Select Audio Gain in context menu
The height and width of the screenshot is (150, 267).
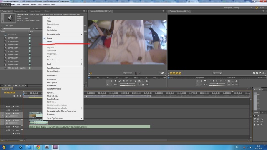coord(63,75)
